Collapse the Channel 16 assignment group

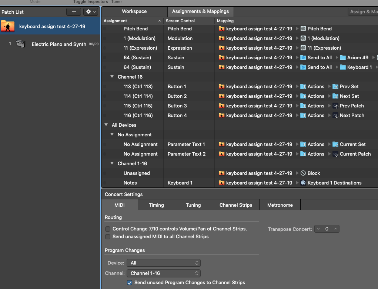pyautogui.click(x=112, y=77)
